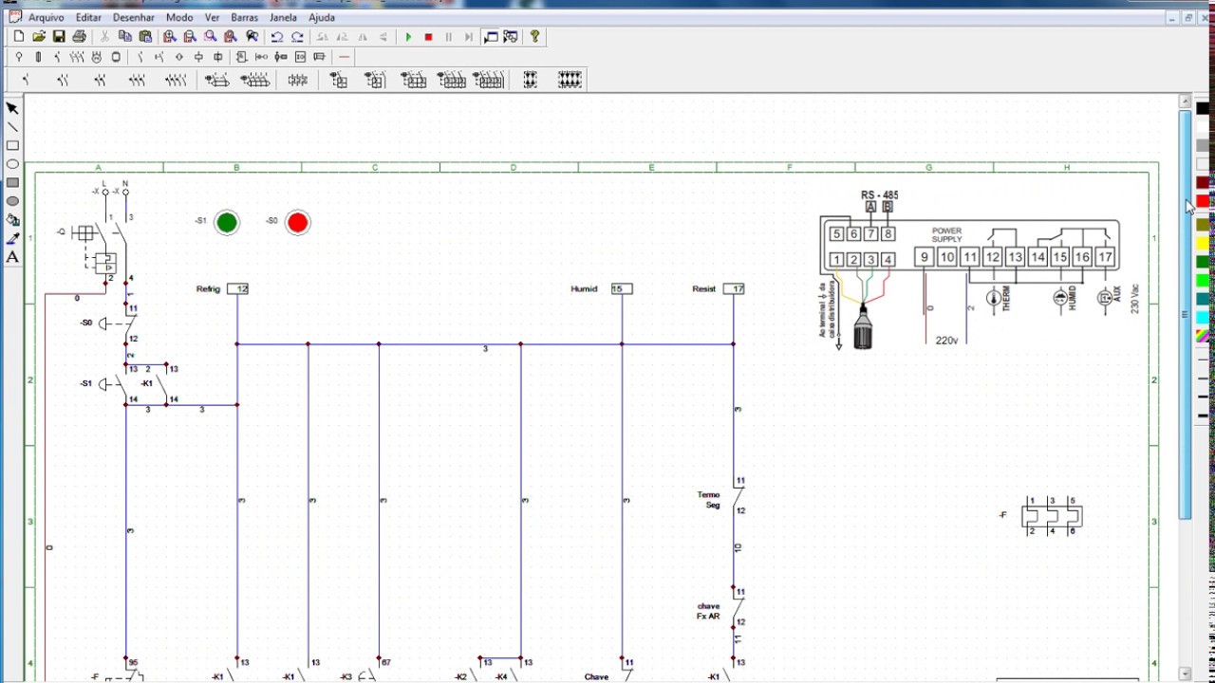Open Desenhar menu
This screenshot has width=1215, height=683.
coord(134,18)
